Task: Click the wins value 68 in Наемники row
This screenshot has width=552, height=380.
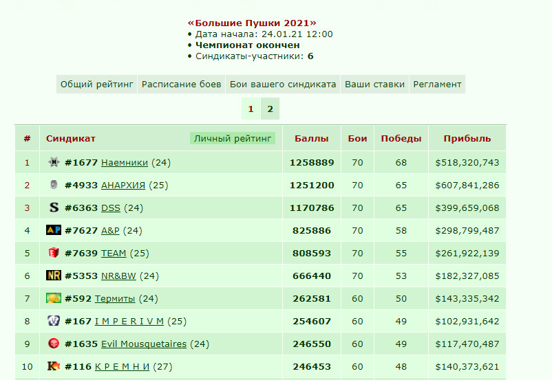Action: pyautogui.click(x=401, y=163)
